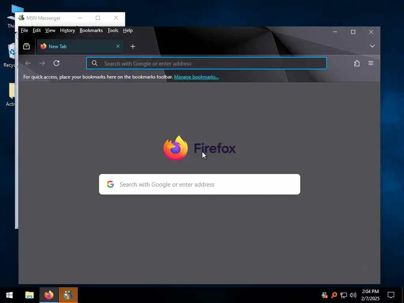The image size is (404, 303).
Task: Expand the list all tabs chevron
Action: pos(372,46)
